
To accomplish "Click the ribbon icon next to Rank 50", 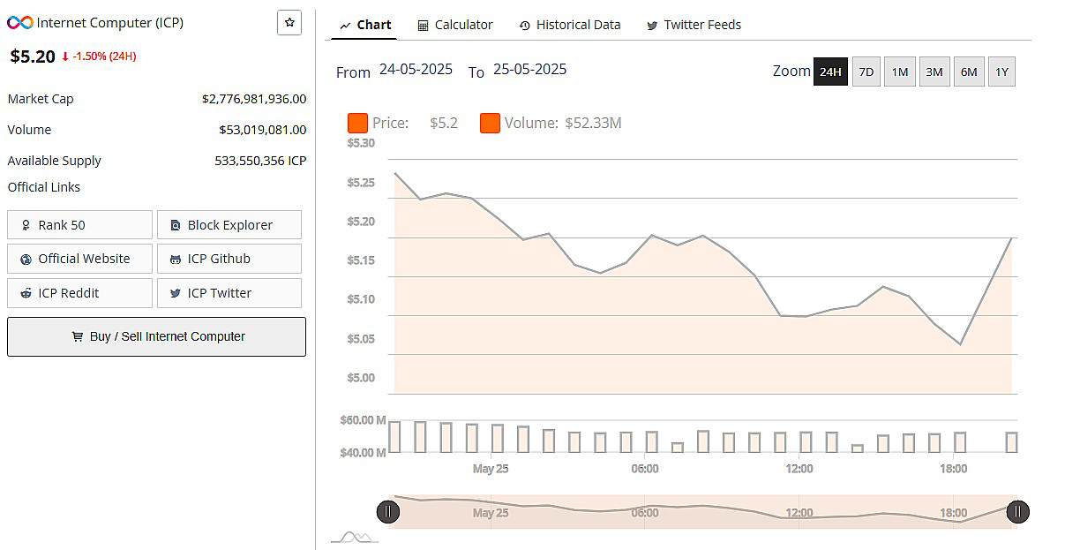I will [26, 225].
